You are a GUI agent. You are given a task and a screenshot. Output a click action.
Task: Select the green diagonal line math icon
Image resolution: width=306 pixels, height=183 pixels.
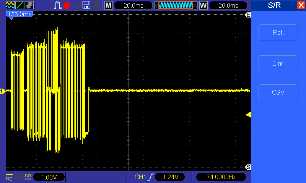20,5
